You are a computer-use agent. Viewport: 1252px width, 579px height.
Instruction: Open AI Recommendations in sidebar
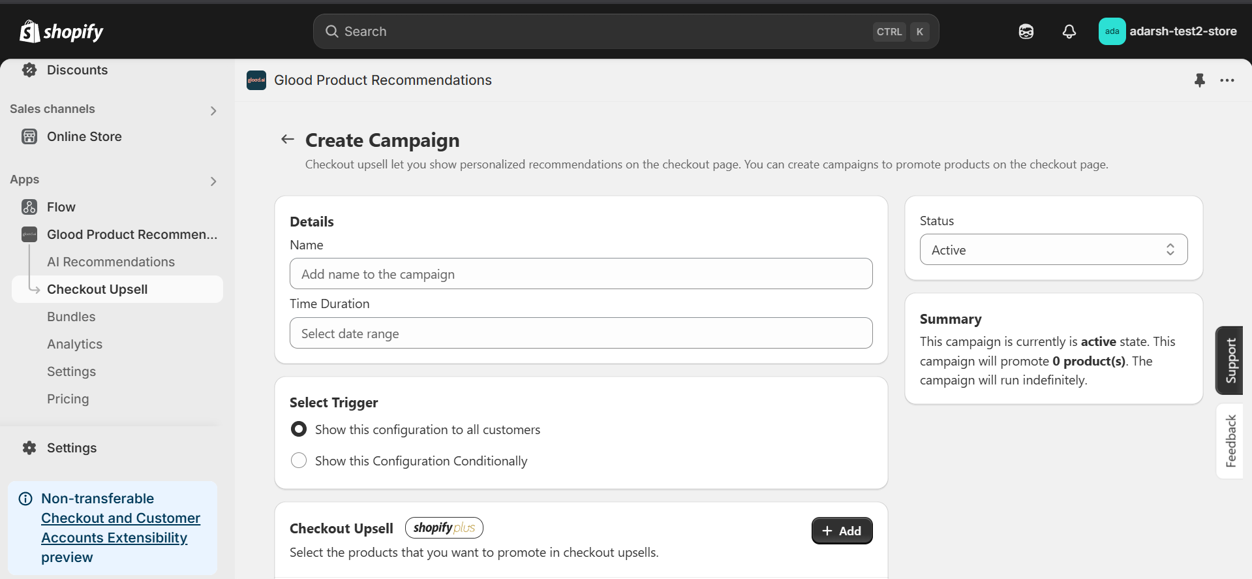pos(111,262)
